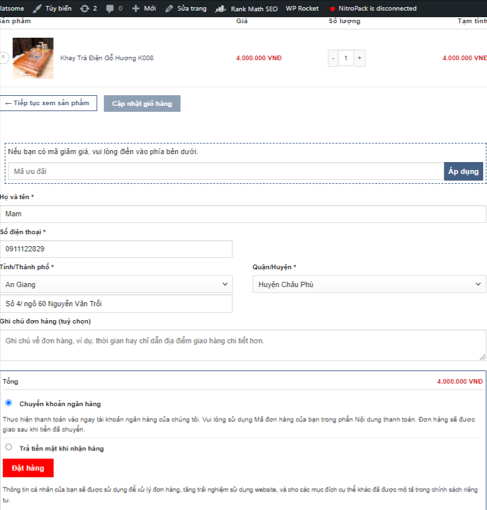Click the Mới plus icon in admin bar
The width and height of the screenshot is (487, 510).
[x=136, y=9]
